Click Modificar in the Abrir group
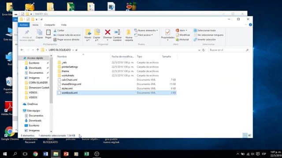The image size is (282, 158). (x=183, y=35)
